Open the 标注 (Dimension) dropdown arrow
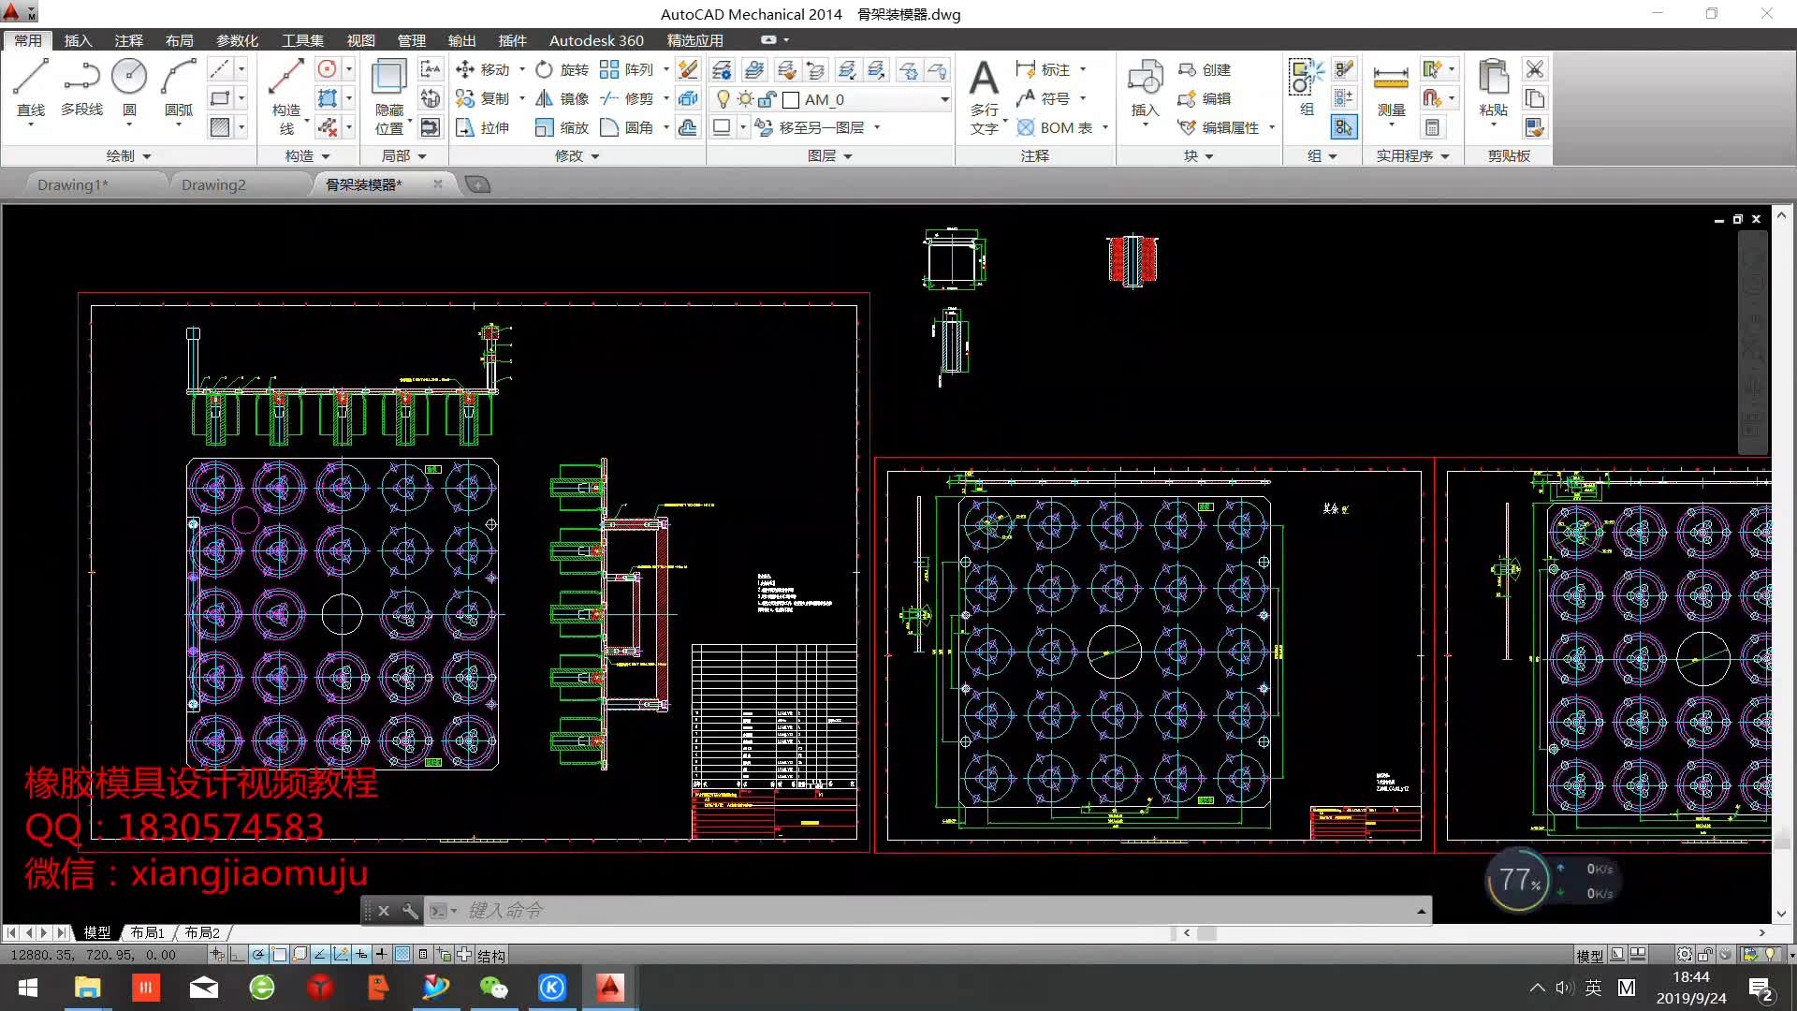 [1083, 69]
